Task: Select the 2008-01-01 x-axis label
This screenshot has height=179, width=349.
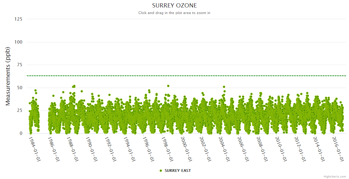Action: click(262, 149)
